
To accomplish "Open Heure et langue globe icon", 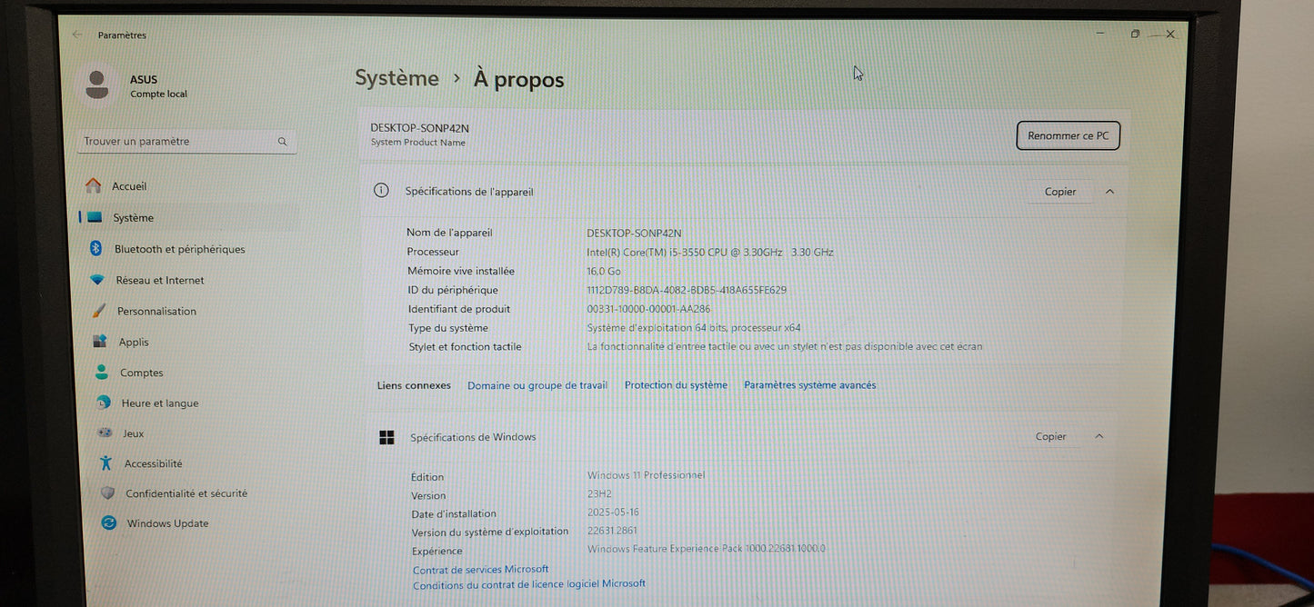I will click(x=104, y=403).
